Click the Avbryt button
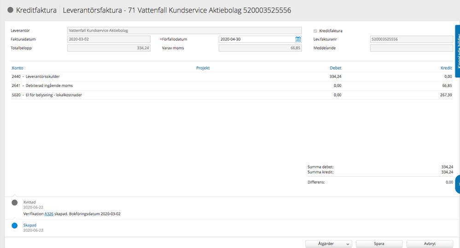This screenshot has height=248, width=460. [430, 243]
